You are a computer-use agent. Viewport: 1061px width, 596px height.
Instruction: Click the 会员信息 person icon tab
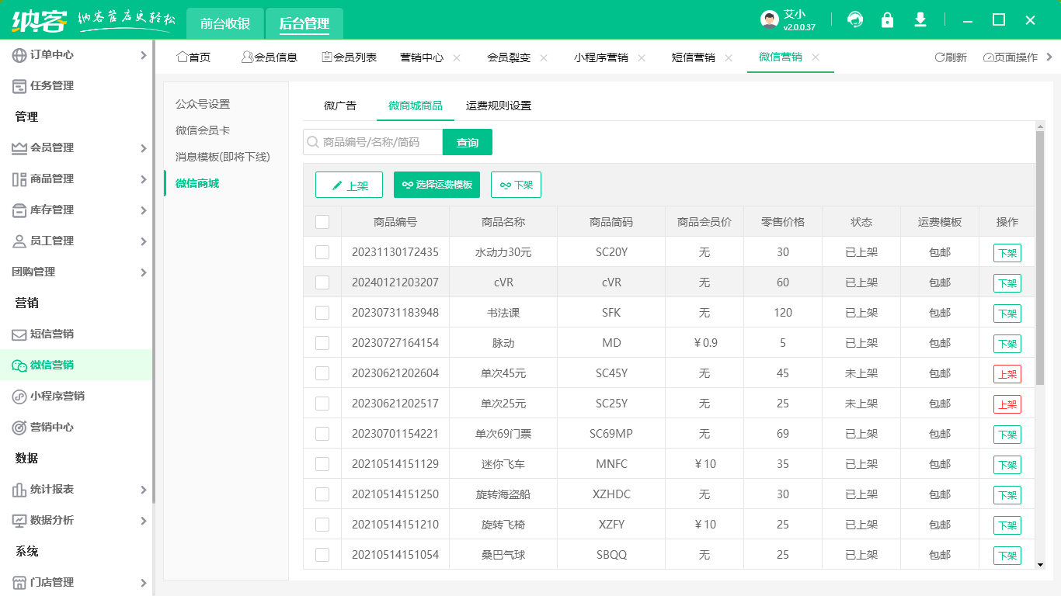point(247,57)
